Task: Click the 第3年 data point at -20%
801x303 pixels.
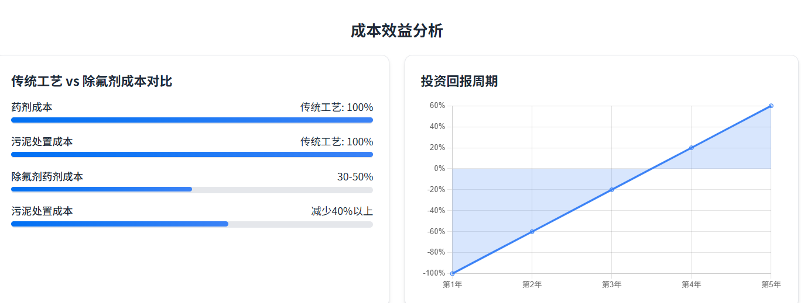Action: pos(612,190)
